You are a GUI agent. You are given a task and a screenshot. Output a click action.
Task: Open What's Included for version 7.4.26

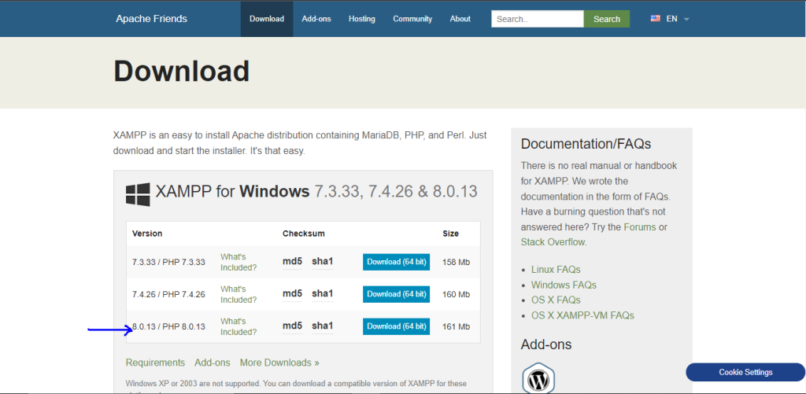point(238,294)
